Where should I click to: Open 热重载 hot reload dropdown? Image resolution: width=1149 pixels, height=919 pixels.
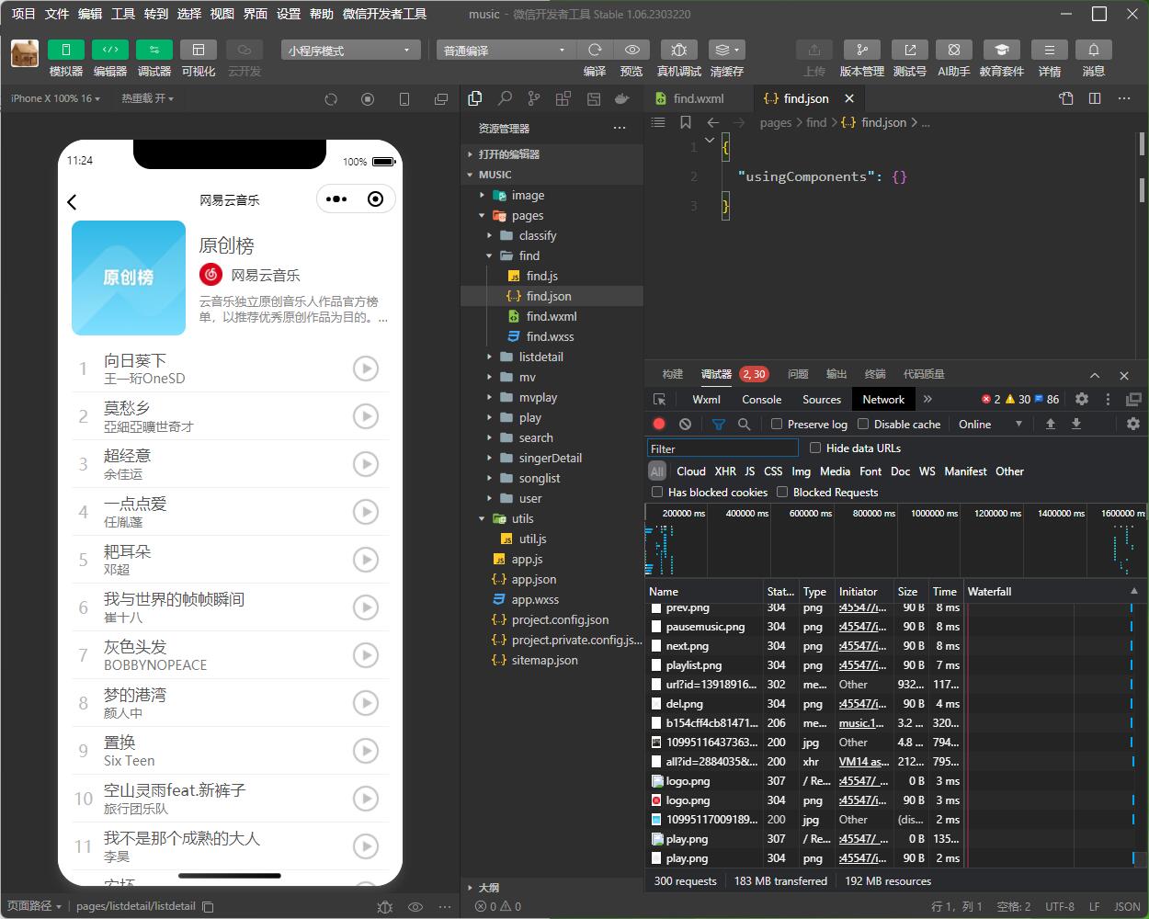(147, 98)
